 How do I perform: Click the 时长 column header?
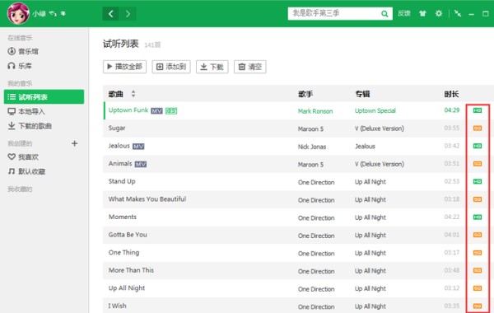[451, 94]
